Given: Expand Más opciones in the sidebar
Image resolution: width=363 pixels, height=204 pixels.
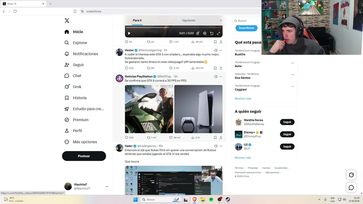Looking at the screenshot, I should click(x=81, y=142).
